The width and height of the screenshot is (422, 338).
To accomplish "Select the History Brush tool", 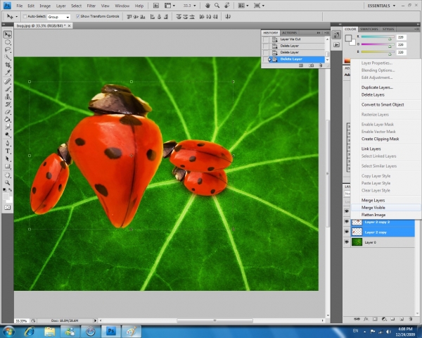I will tap(8, 104).
